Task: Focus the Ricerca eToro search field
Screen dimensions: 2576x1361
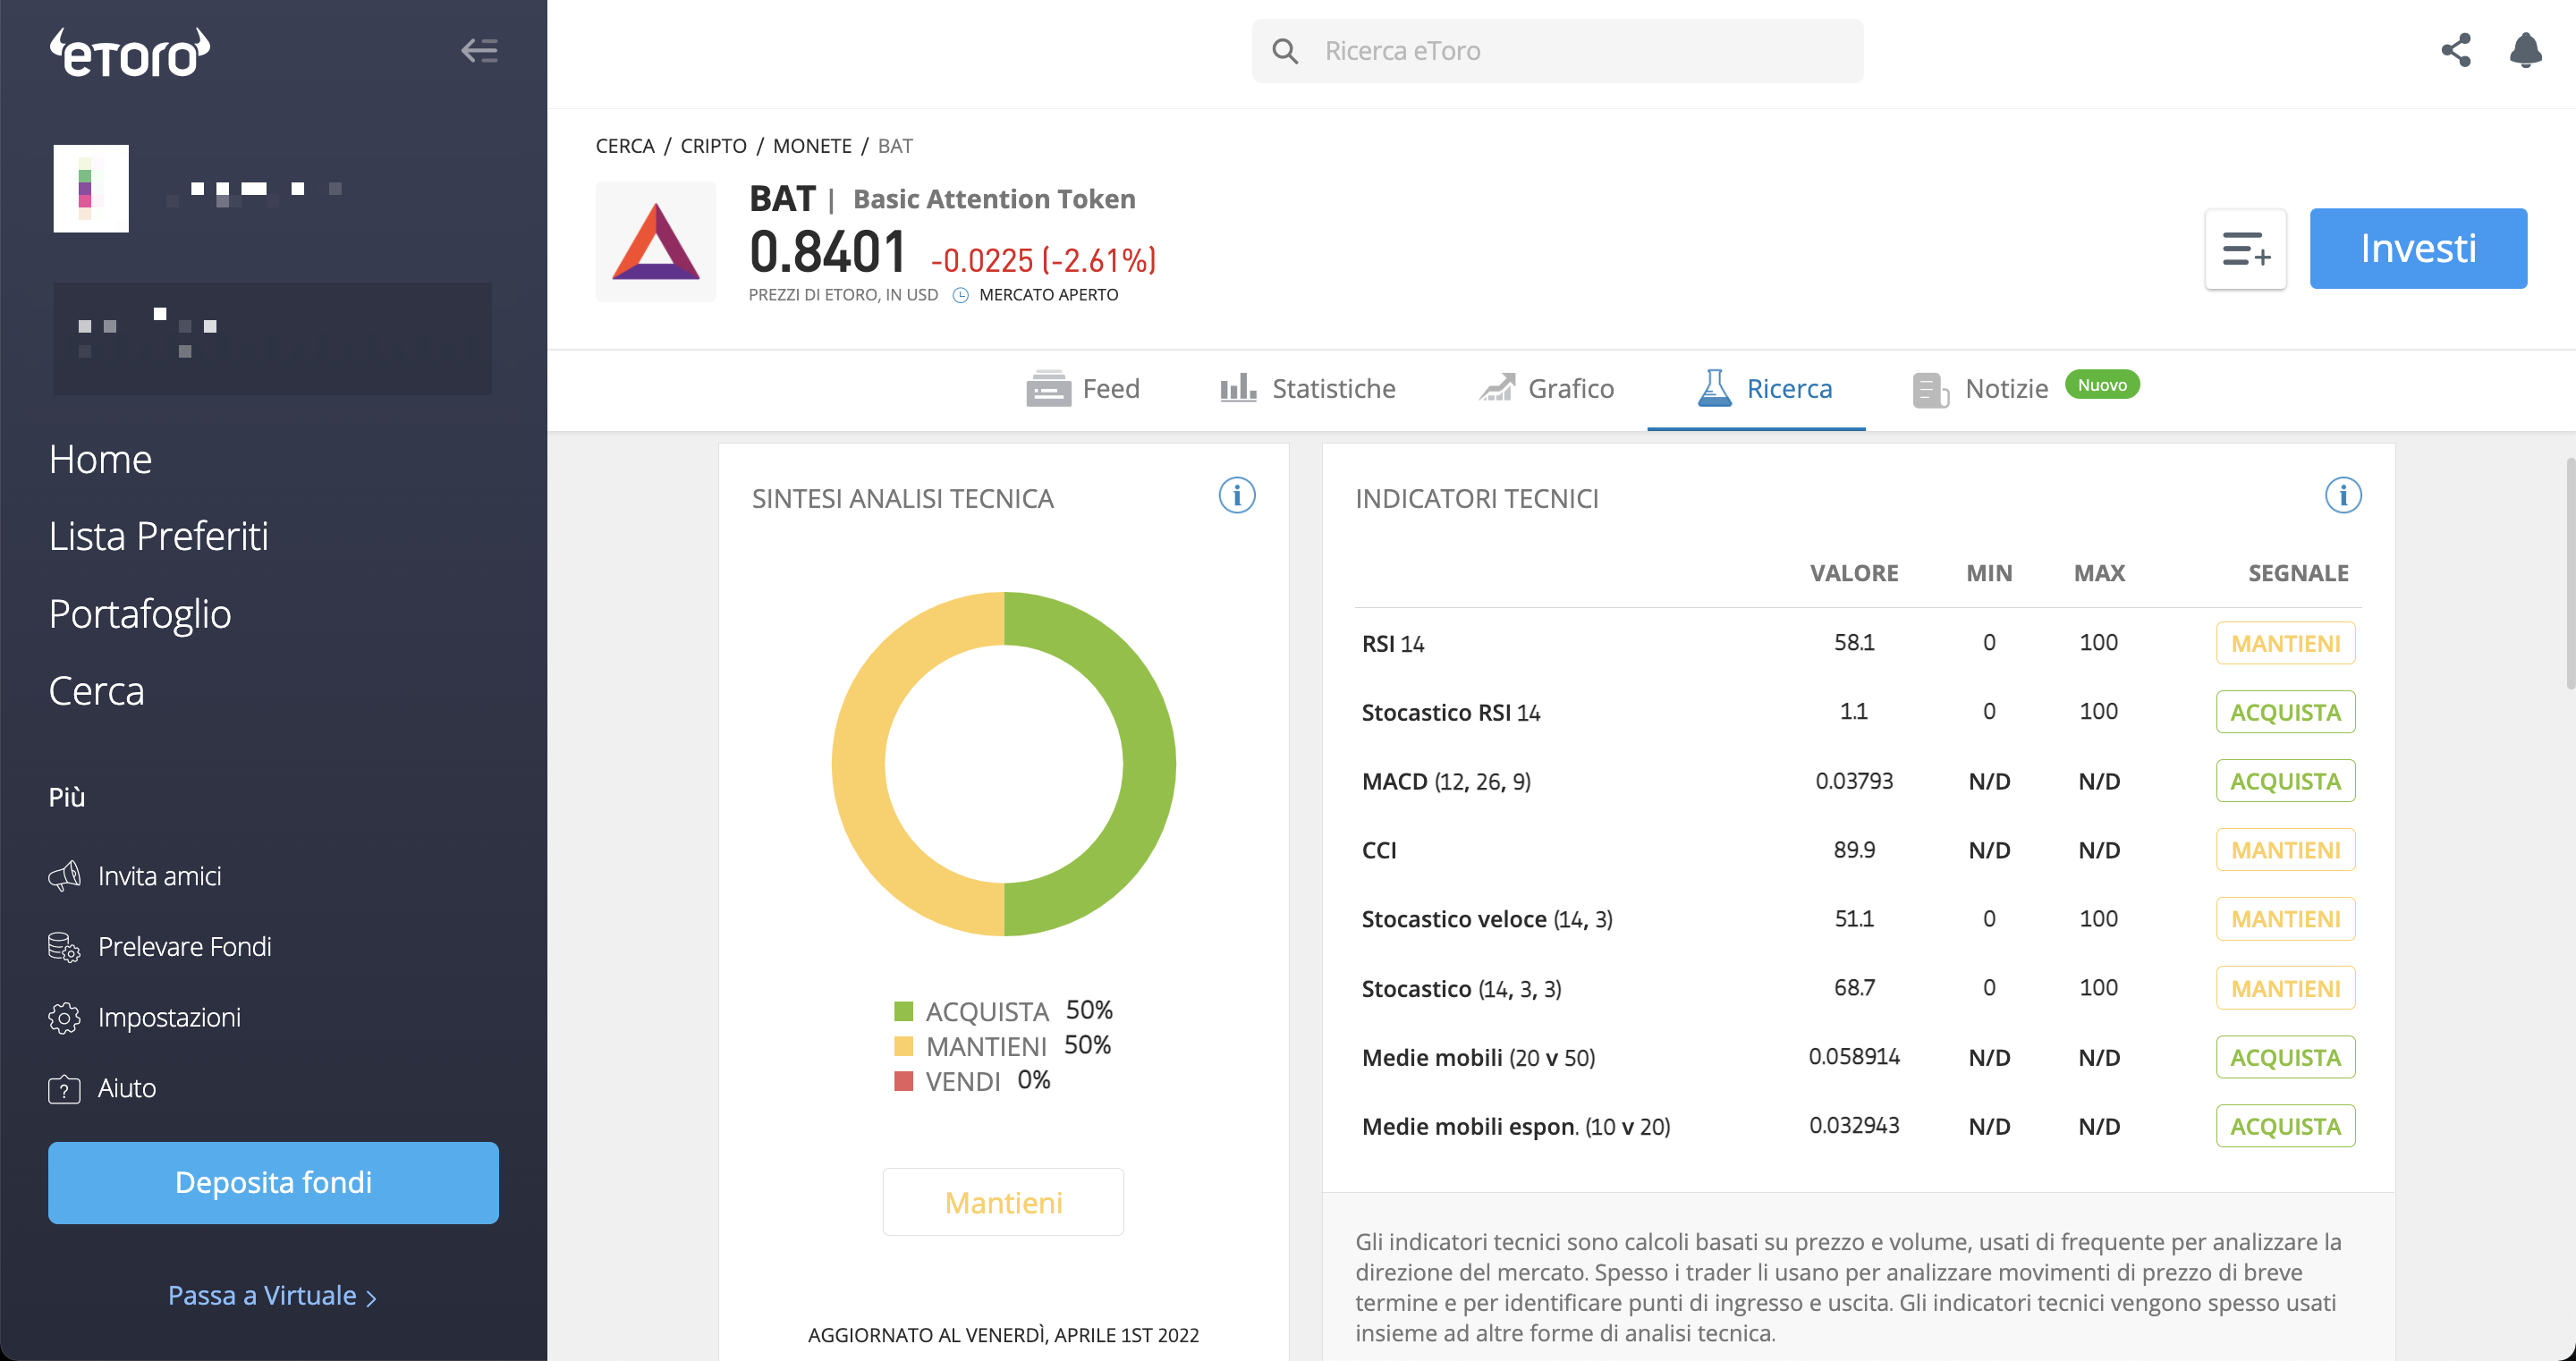Action: coord(1557,51)
